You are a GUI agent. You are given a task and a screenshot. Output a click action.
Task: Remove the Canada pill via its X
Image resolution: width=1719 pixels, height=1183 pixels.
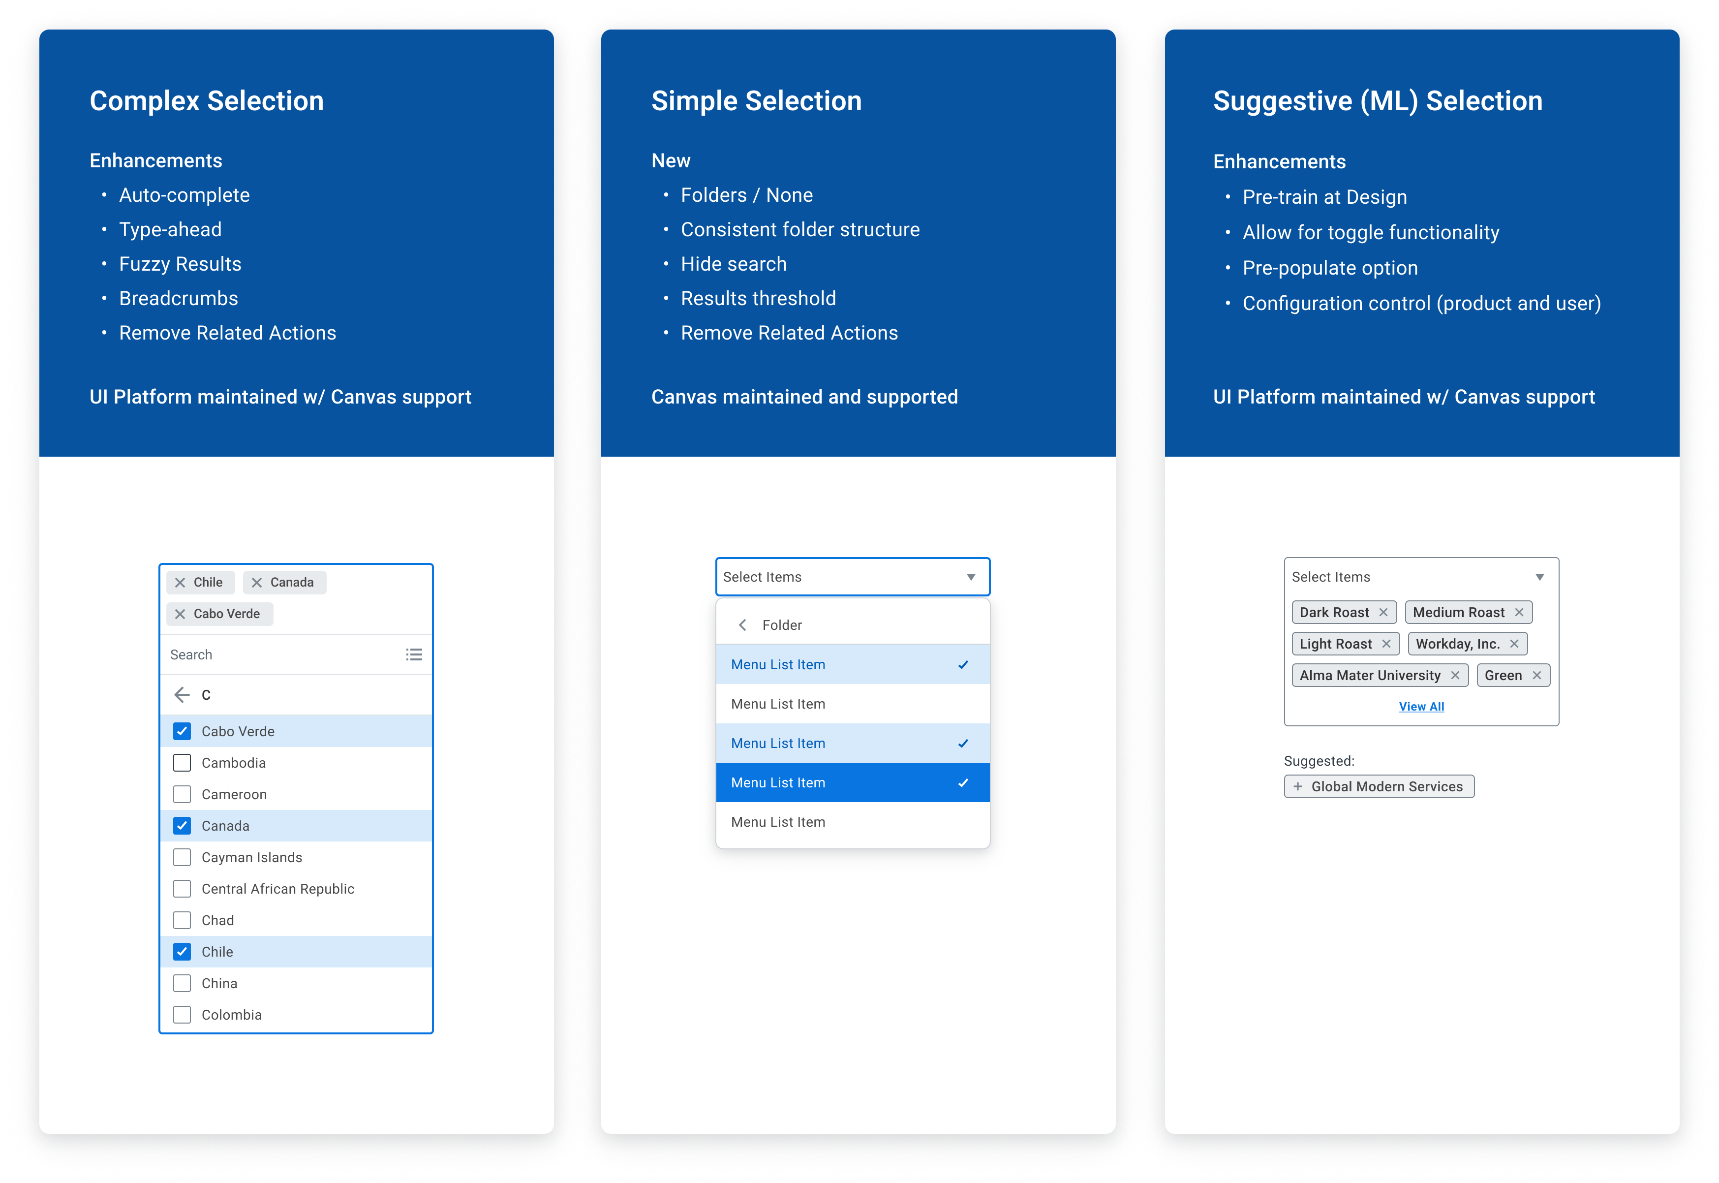(256, 583)
